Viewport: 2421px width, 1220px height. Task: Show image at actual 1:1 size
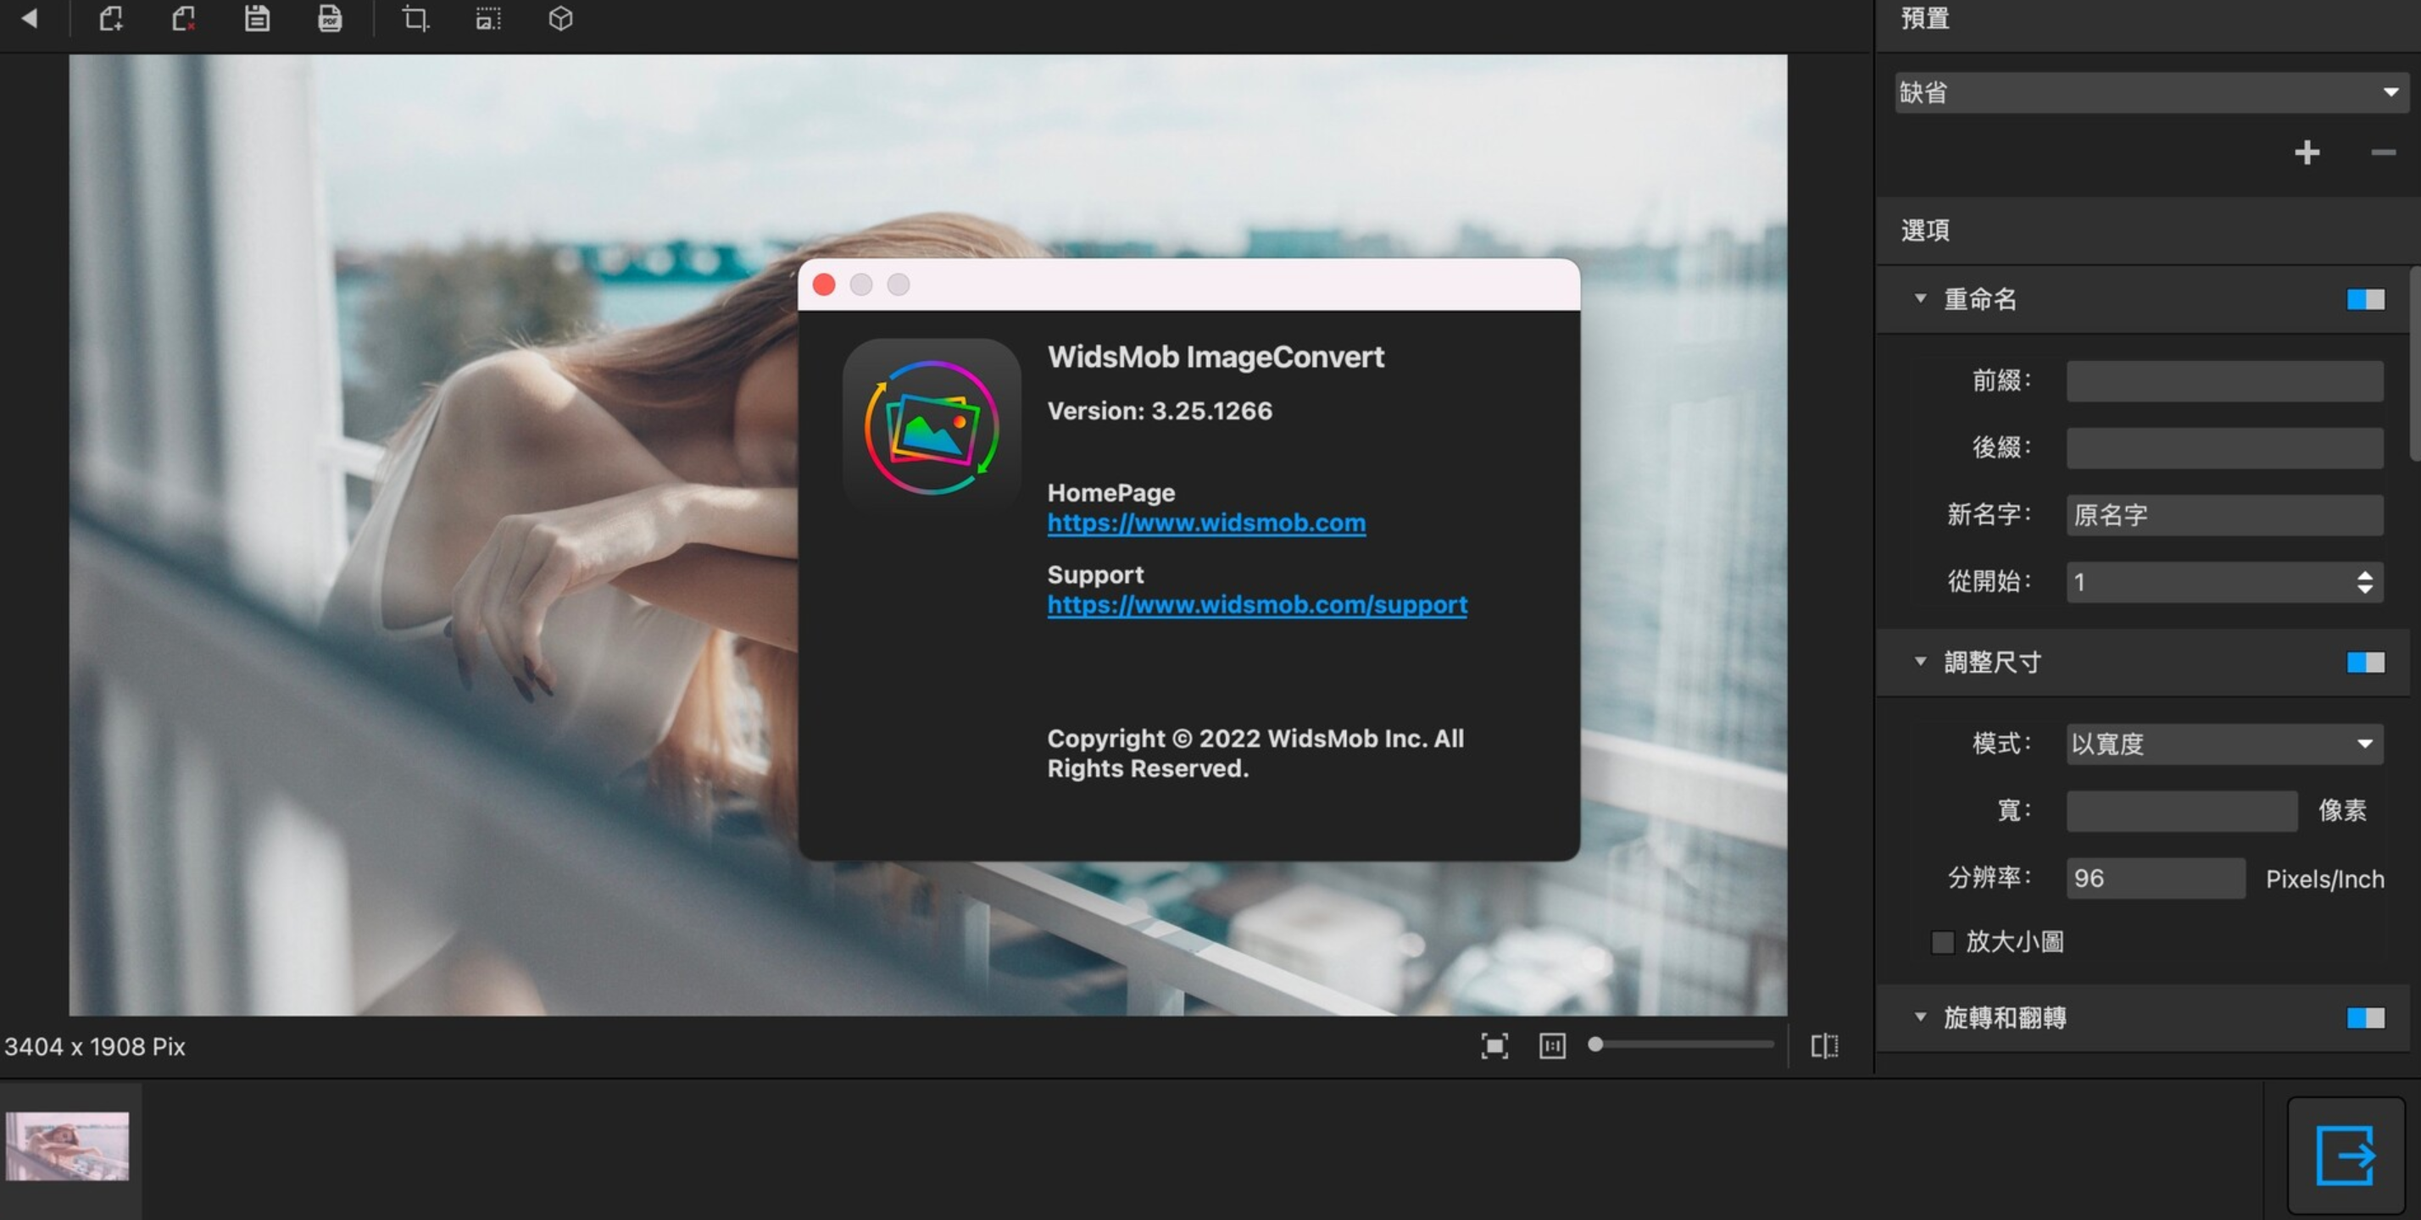pyautogui.click(x=1553, y=1045)
